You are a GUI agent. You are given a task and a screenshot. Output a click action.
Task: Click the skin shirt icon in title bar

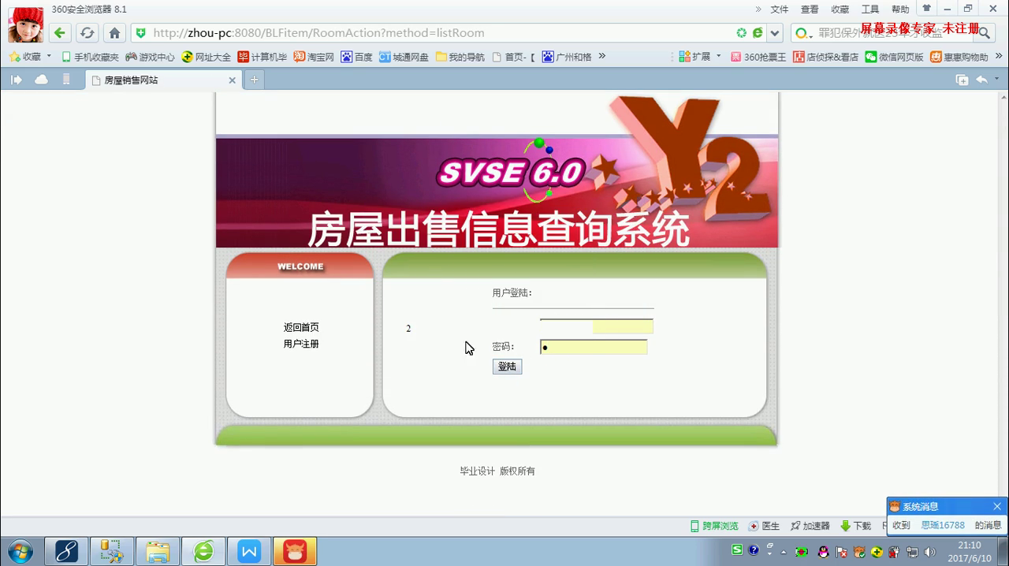pyautogui.click(x=927, y=9)
